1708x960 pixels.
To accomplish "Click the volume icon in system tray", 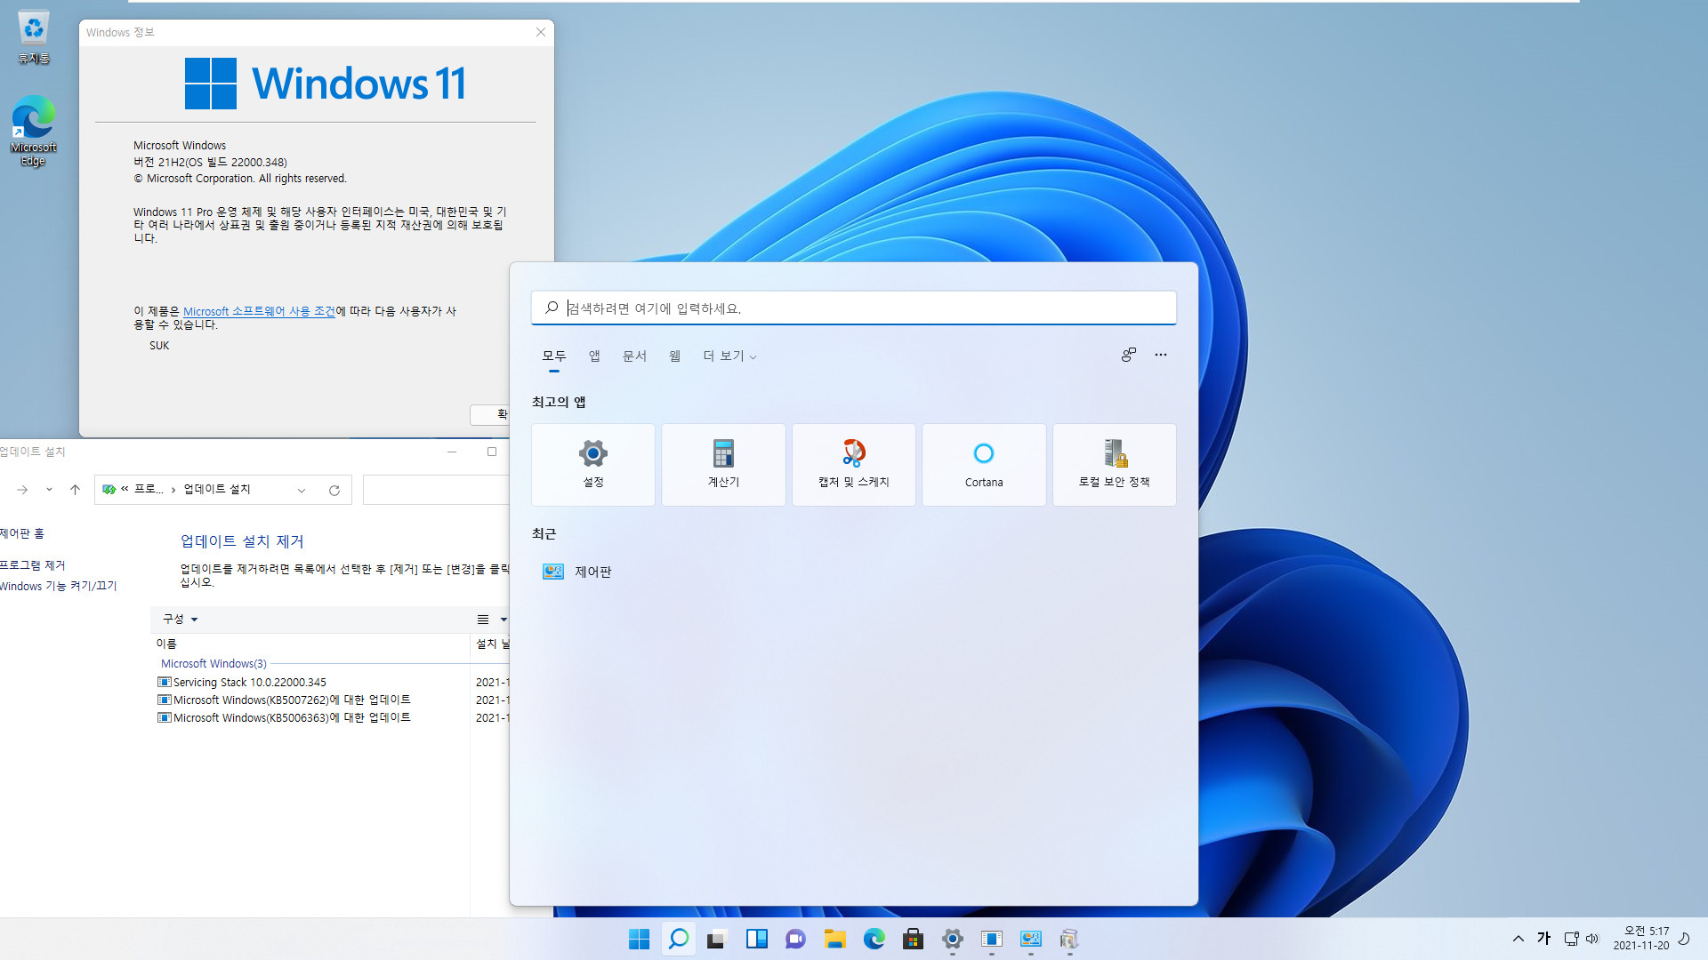I will pyautogui.click(x=1592, y=939).
